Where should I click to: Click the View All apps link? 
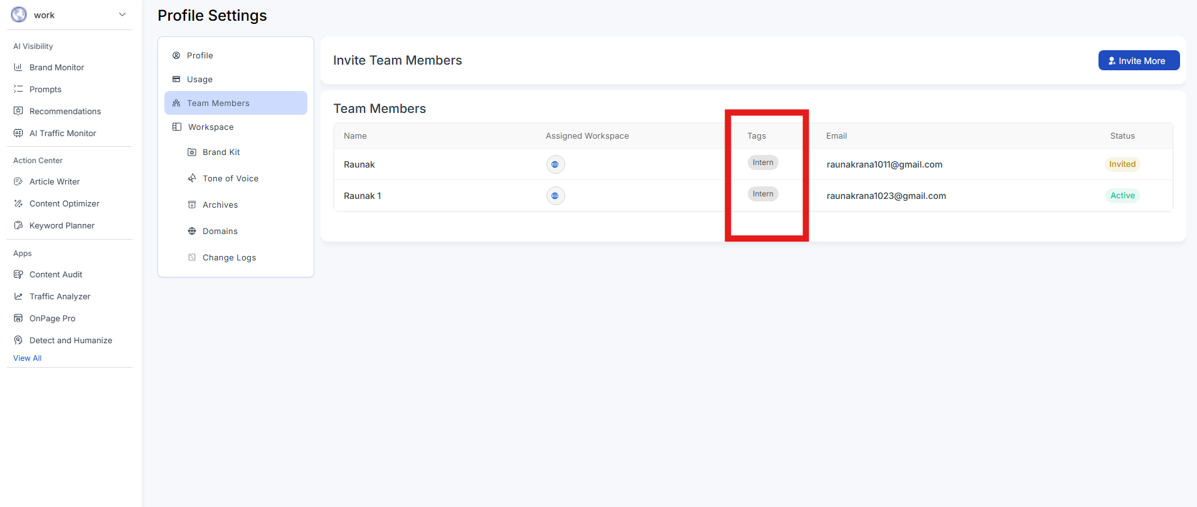point(28,358)
